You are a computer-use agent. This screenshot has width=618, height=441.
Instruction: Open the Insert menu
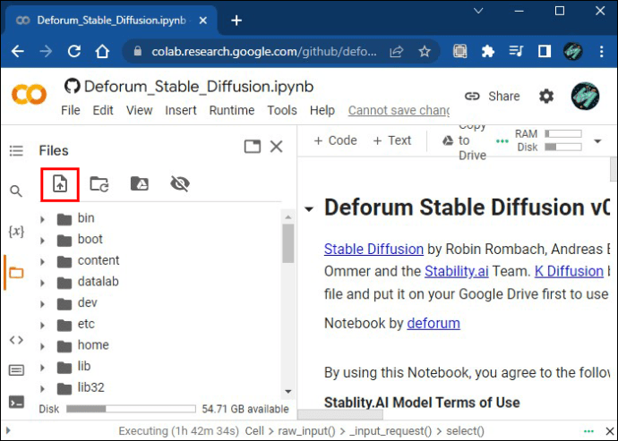tap(181, 110)
